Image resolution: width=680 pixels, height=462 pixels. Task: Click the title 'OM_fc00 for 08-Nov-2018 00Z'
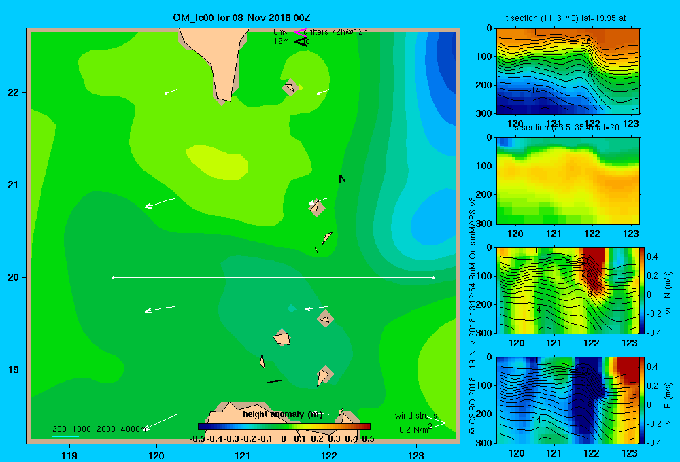pyautogui.click(x=241, y=18)
